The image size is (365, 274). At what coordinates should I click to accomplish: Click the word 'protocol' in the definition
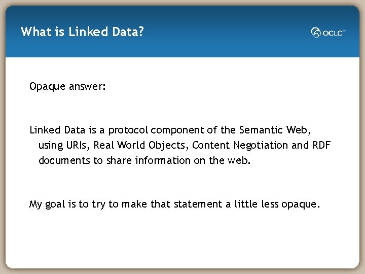[128, 130]
